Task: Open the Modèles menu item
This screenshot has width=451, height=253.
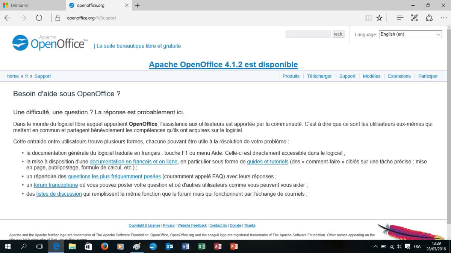Action: pos(372,76)
